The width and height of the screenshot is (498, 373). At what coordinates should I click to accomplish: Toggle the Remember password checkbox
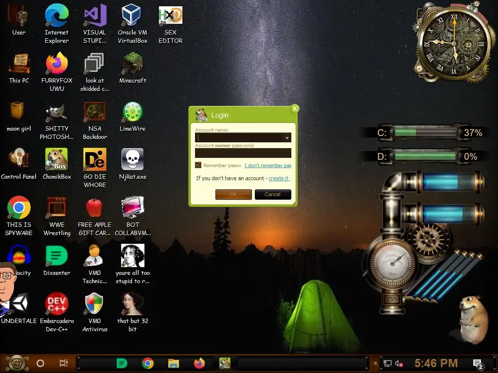[198, 165]
